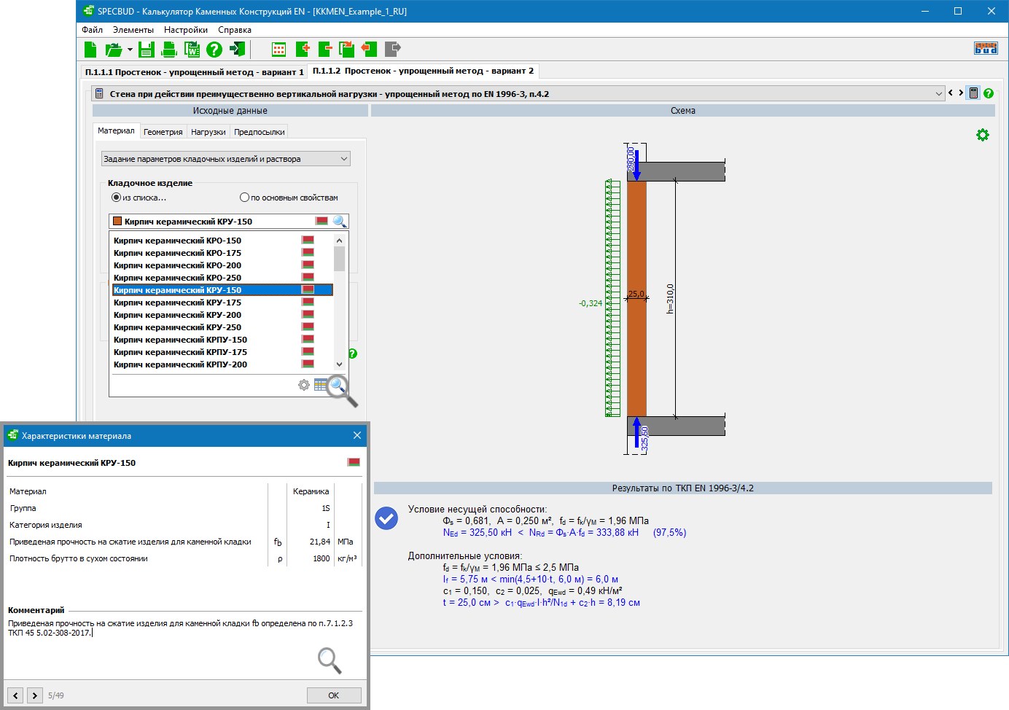The width and height of the screenshot is (1009, 710).
Task: Click the calculator icon beside the navigation arrows
Action: coord(973,93)
